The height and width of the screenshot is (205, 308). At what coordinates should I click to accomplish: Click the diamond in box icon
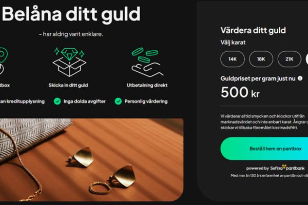click(69, 62)
